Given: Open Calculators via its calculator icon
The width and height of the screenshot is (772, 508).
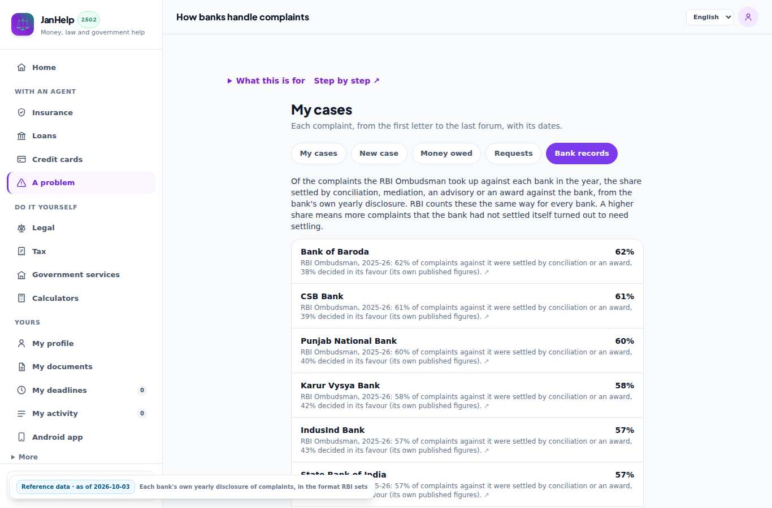Looking at the screenshot, I should tap(21, 298).
